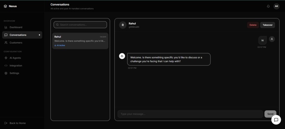Click the Conversations chat bubble icon in sidebar

[x=6, y=35]
